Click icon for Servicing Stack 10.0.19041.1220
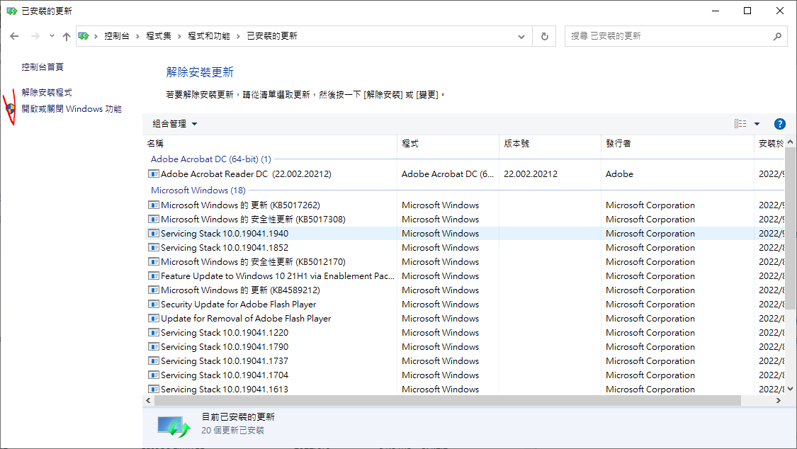797x449 pixels. click(x=154, y=333)
